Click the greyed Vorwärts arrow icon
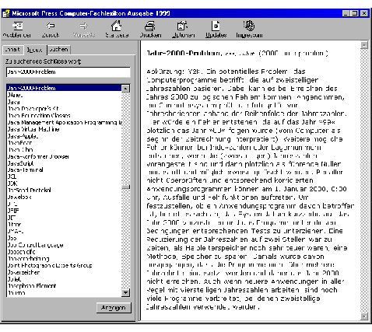 [x=84, y=26]
